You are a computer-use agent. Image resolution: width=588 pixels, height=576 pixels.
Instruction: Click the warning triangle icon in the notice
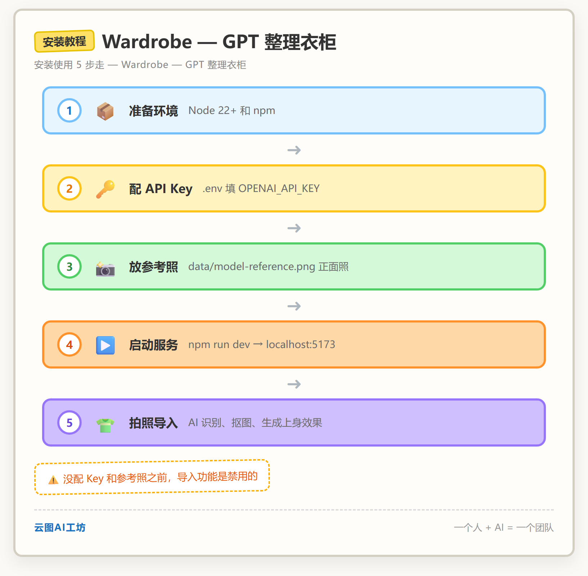pyautogui.click(x=53, y=480)
